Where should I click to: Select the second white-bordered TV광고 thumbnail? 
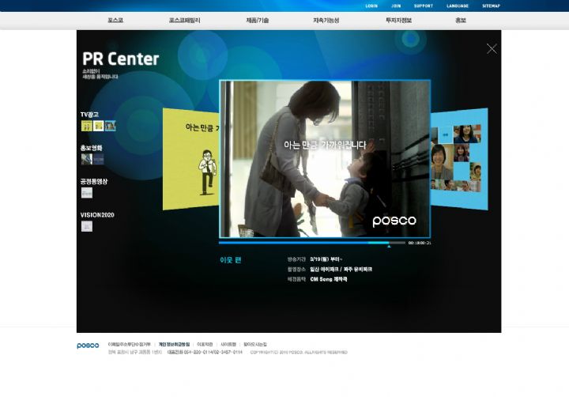click(98, 126)
